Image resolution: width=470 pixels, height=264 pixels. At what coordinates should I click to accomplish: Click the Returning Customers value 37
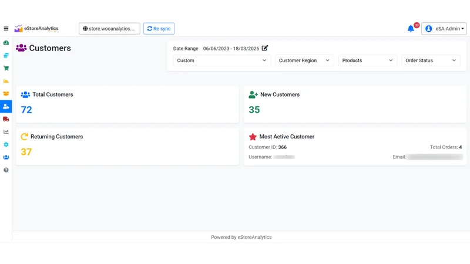click(x=26, y=152)
